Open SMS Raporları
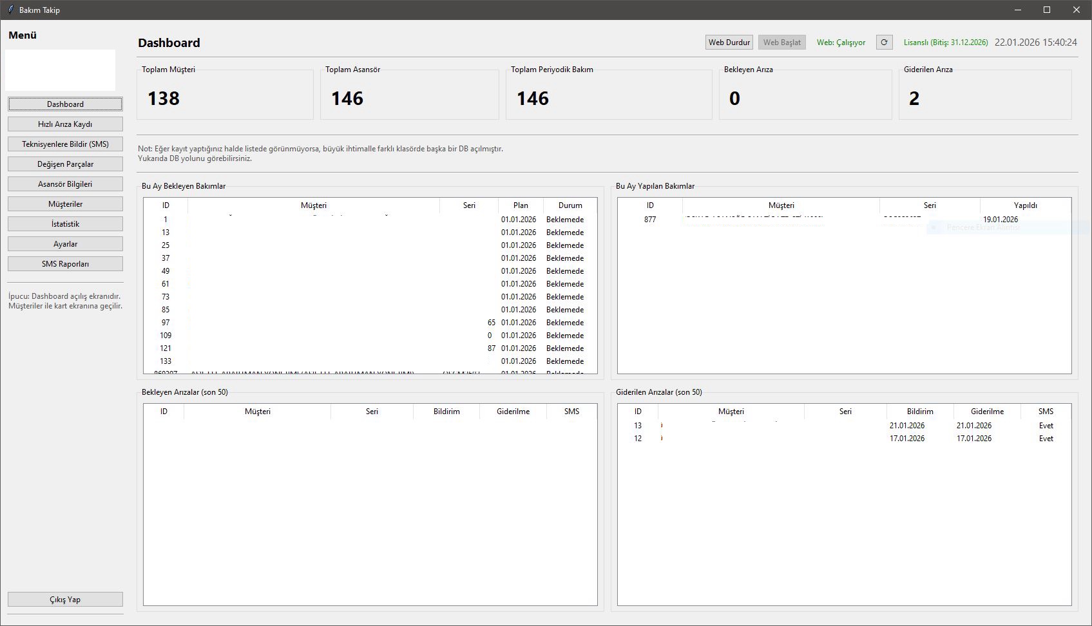This screenshot has height=626, width=1092. (x=64, y=263)
